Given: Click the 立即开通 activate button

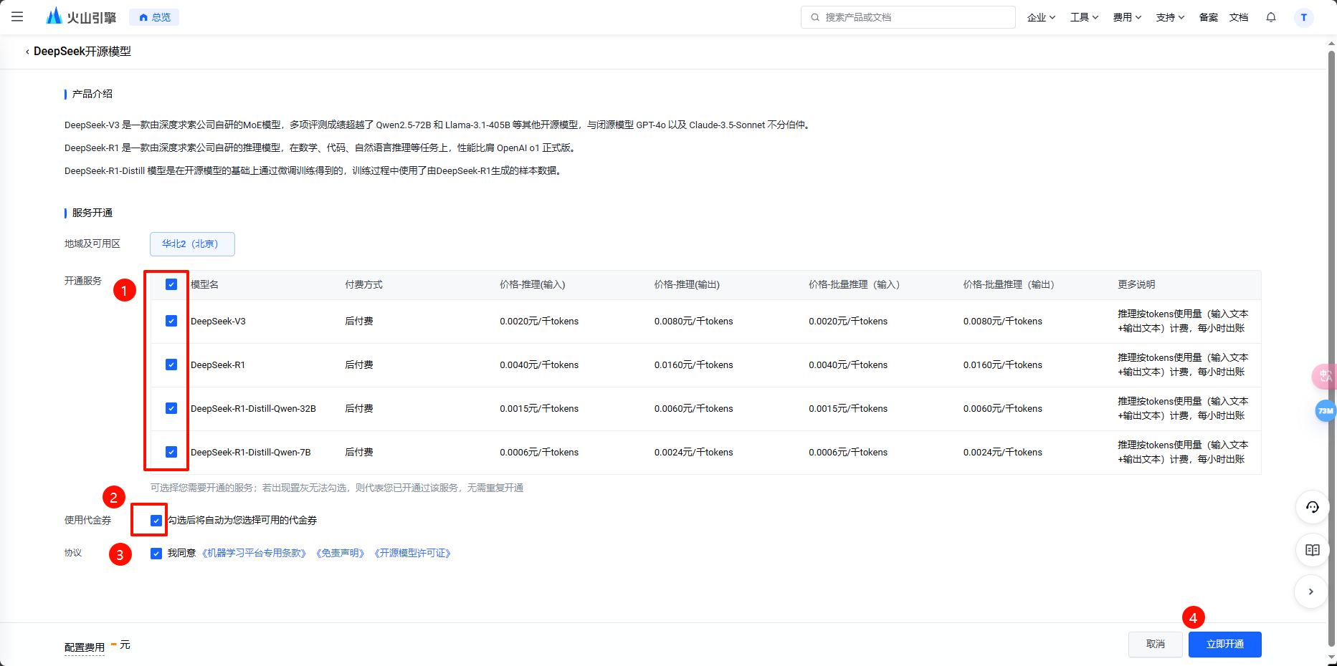Looking at the screenshot, I should pos(1225,645).
